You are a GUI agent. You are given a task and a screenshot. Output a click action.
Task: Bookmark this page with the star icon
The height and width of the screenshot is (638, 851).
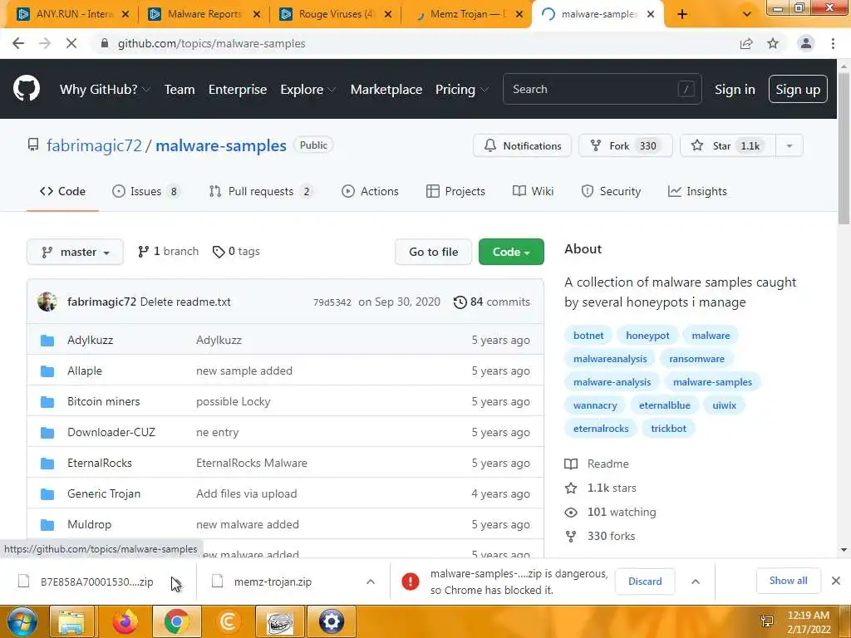[x=773, y=43]
